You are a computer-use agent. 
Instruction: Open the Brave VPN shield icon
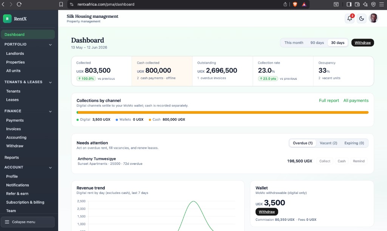coord(373,4)
